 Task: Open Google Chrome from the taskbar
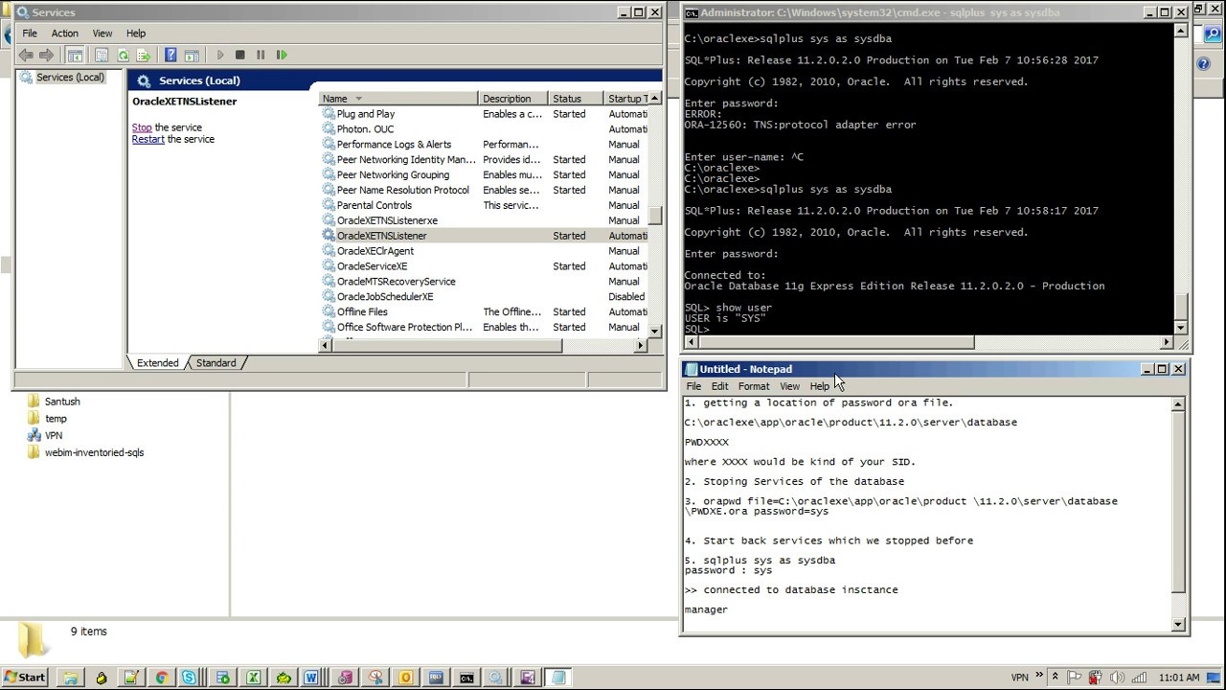tap(161, 678)
